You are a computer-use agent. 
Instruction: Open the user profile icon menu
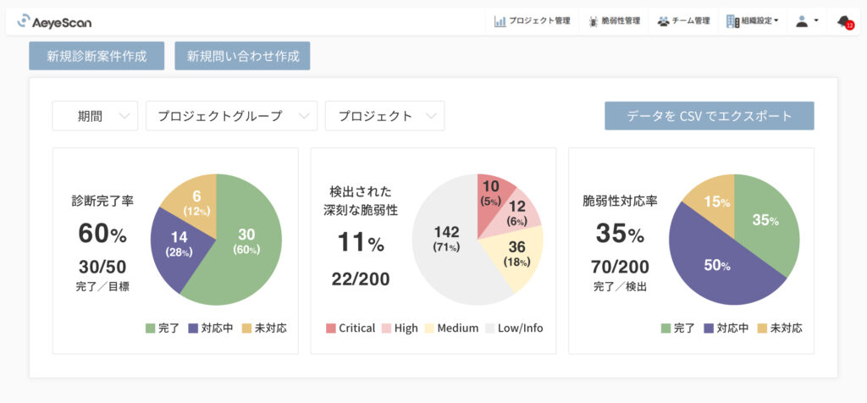802,21
